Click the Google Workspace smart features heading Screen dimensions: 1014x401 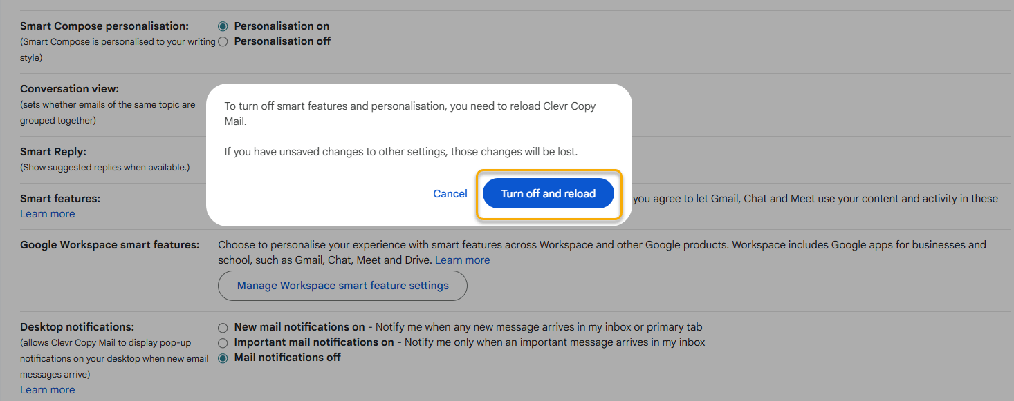pos(109,245)
